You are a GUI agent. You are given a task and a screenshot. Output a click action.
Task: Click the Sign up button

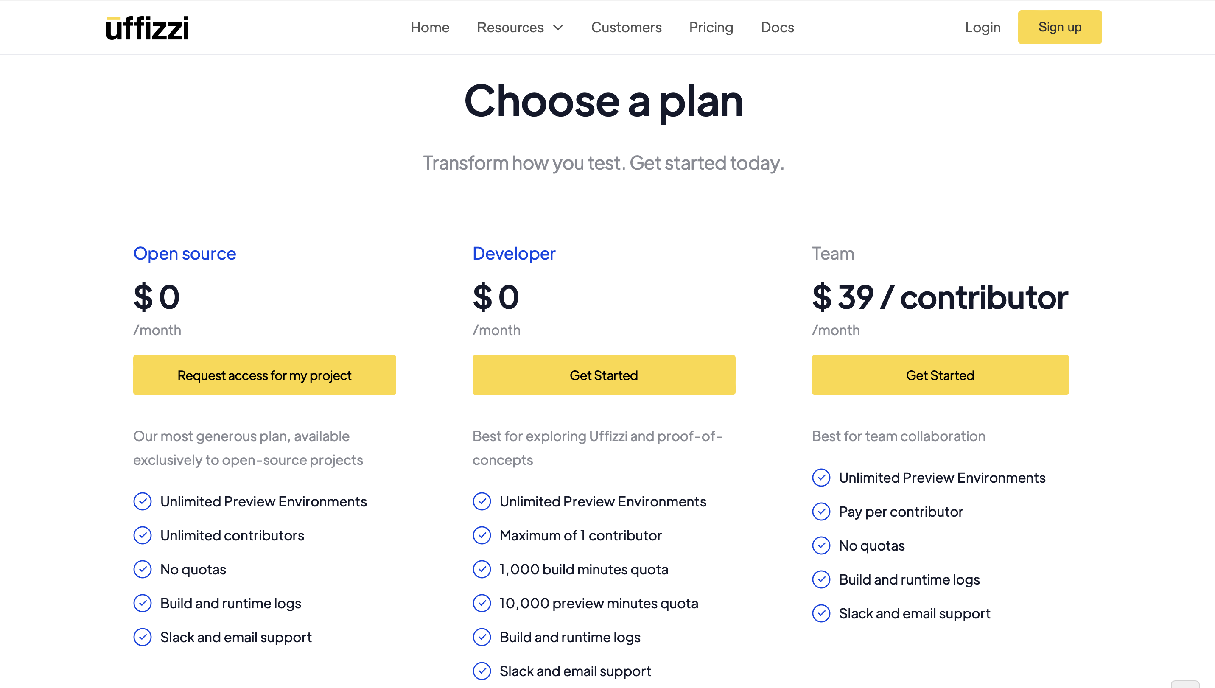click(1060, 27)
